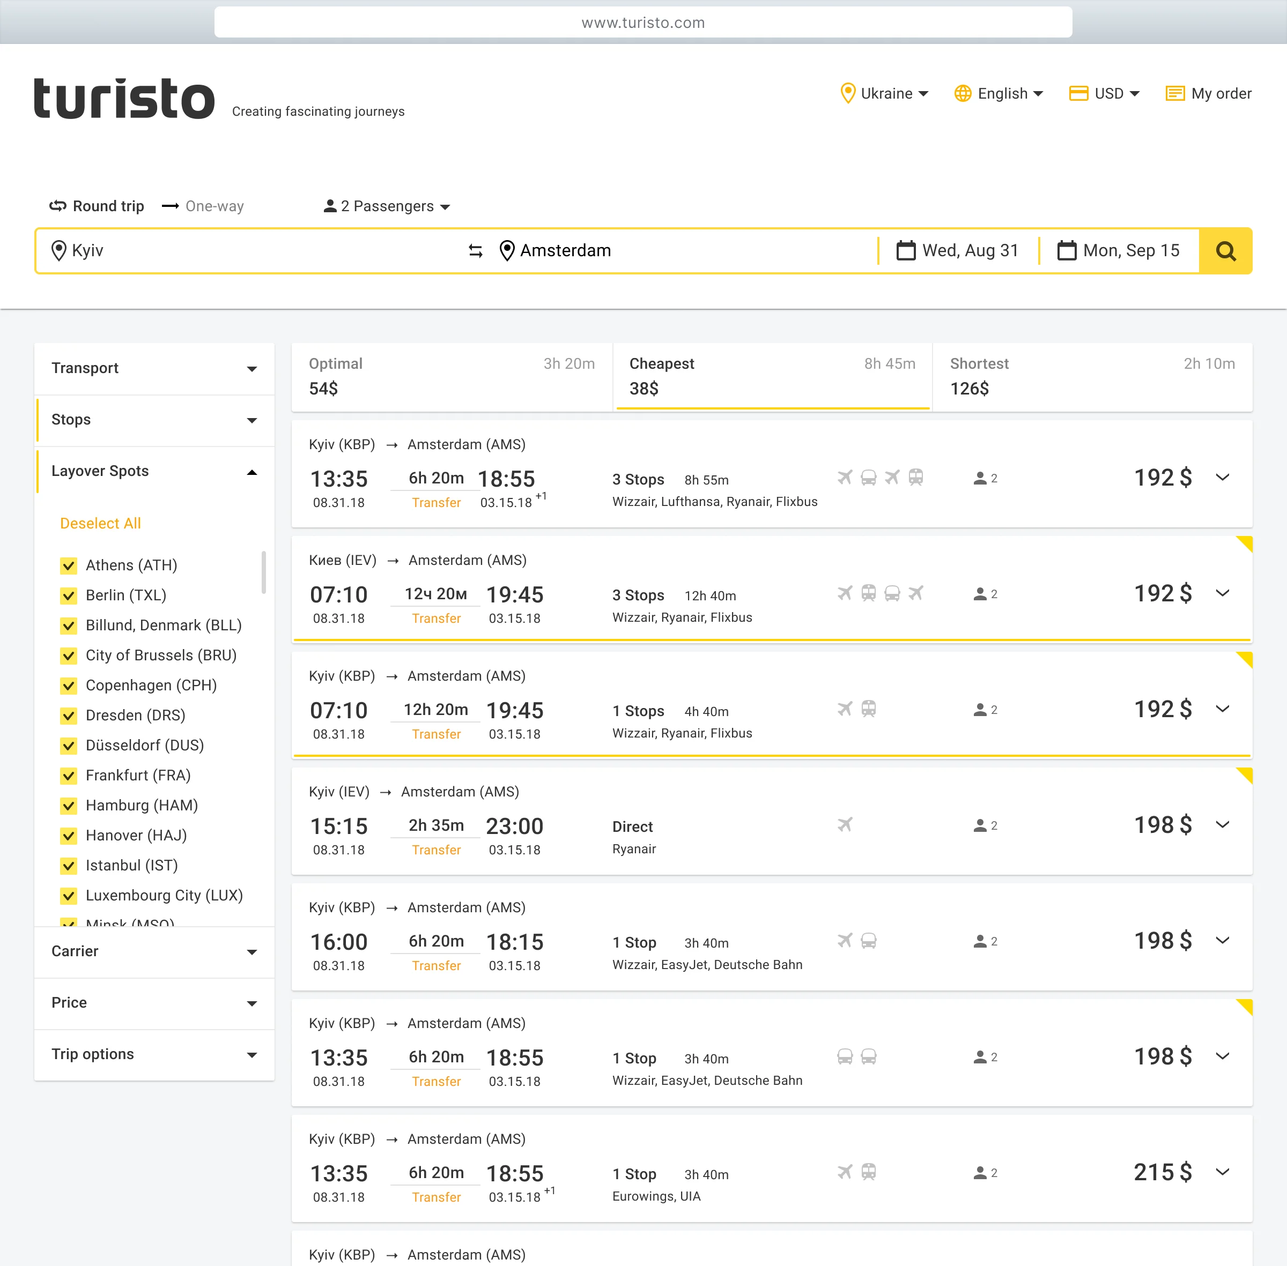Click the first plane icon in 8h 55m row
1287x1266 pixels.
pos(845,478)
